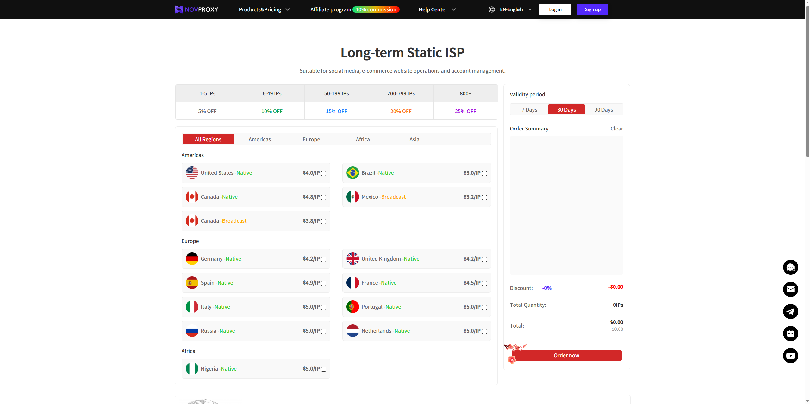Viewport: 810px width, 404px height.
Task: Click the globe language icon
Action: (491, 9)
